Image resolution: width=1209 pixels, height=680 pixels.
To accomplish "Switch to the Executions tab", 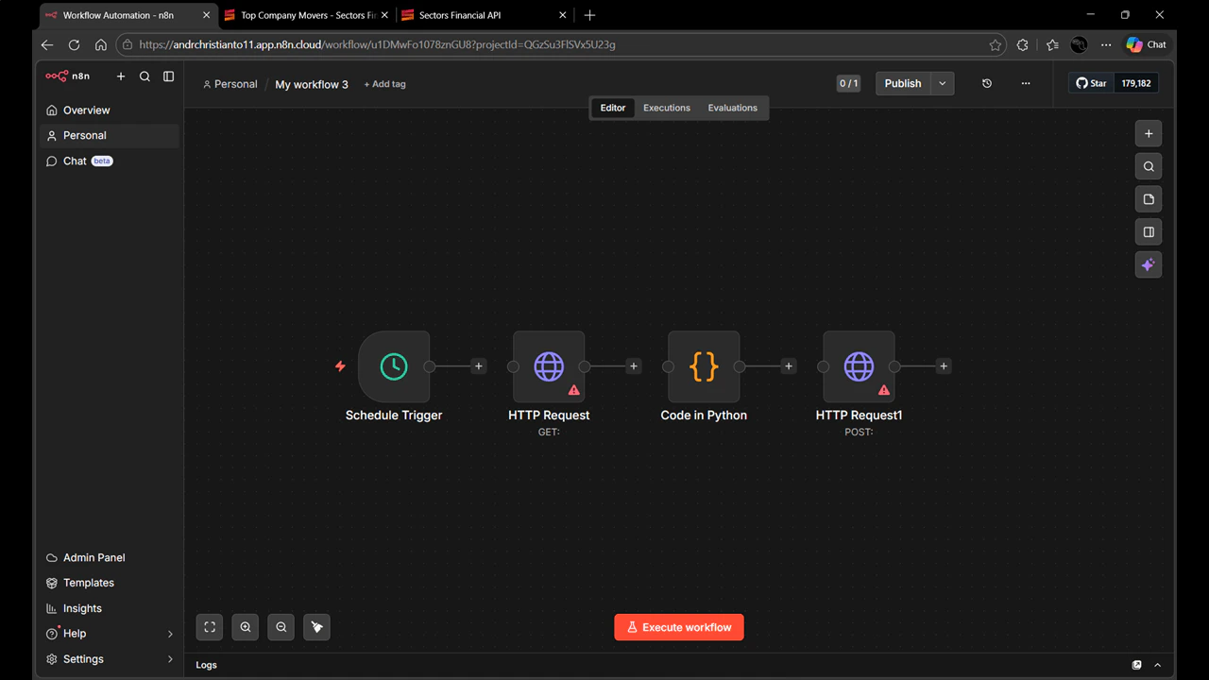I will pyautogui.click(x=666, y=108).
